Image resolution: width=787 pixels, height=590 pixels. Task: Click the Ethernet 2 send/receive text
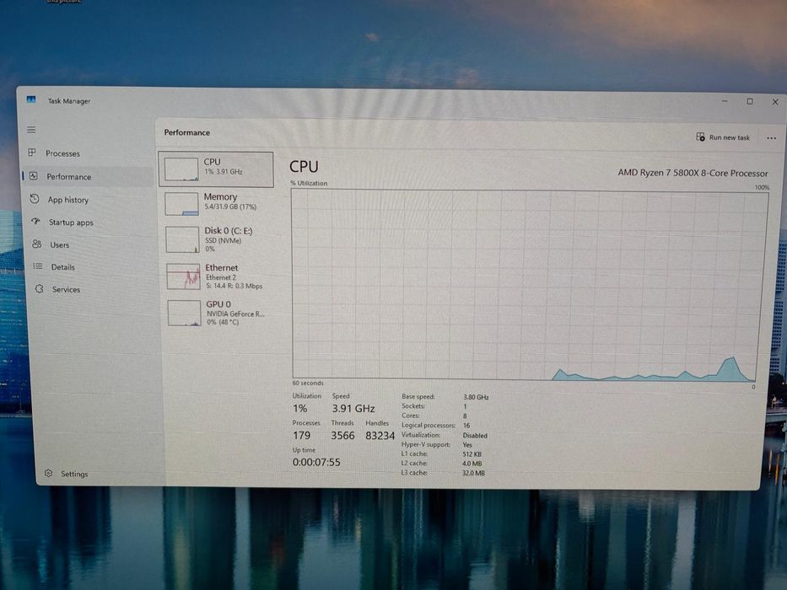[x=234, y=286]
